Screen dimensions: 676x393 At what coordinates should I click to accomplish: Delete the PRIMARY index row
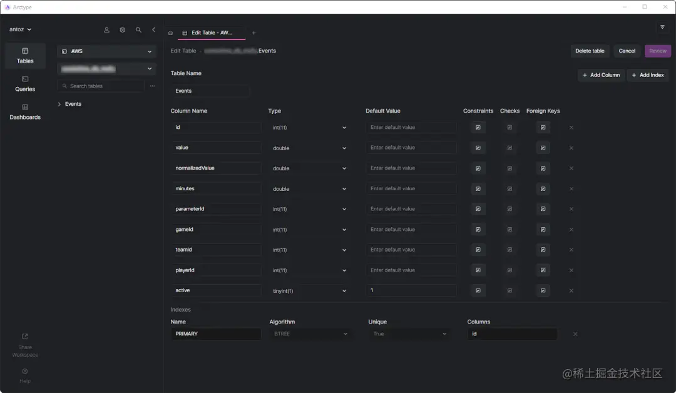[x=575, y=334]
